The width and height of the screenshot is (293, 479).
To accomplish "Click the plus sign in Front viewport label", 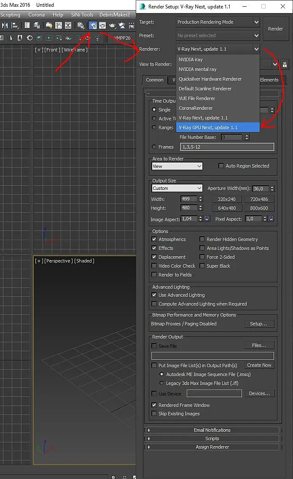I will [x=39, y=50].
